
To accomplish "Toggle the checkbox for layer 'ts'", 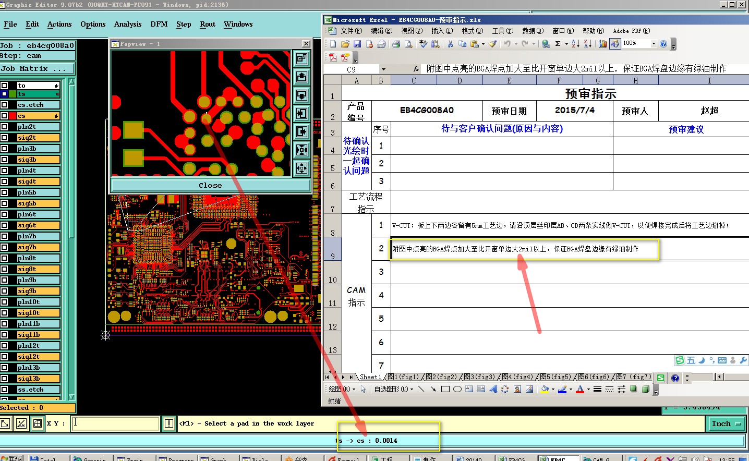I will (4, 94).
